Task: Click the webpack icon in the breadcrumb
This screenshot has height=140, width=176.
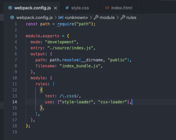Action: click(x=12, y=18)
